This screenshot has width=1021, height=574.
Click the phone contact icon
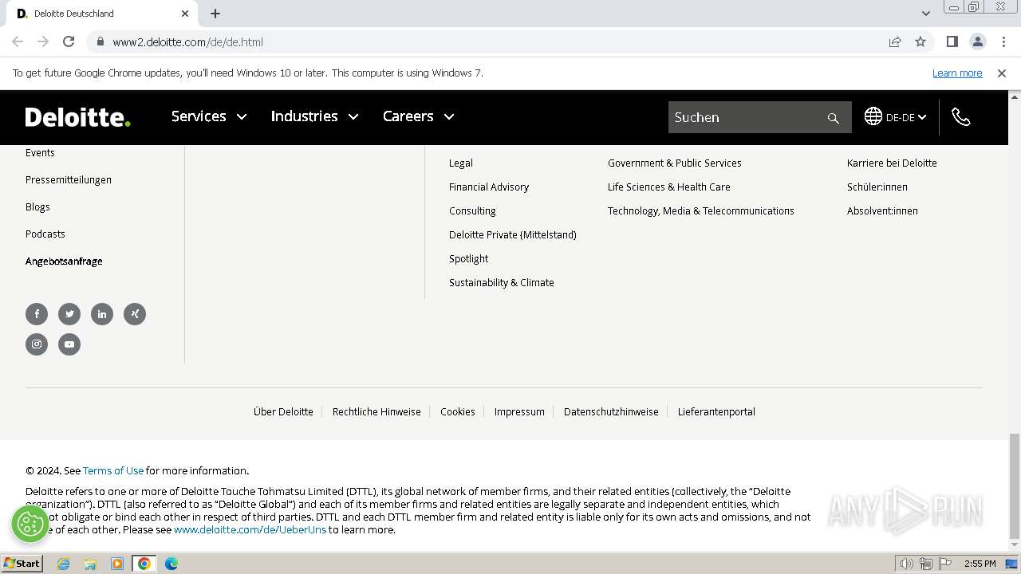[961, 117]
